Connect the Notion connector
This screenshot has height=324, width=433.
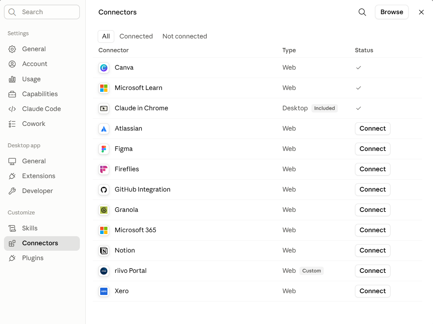click(x=372, y=251)
